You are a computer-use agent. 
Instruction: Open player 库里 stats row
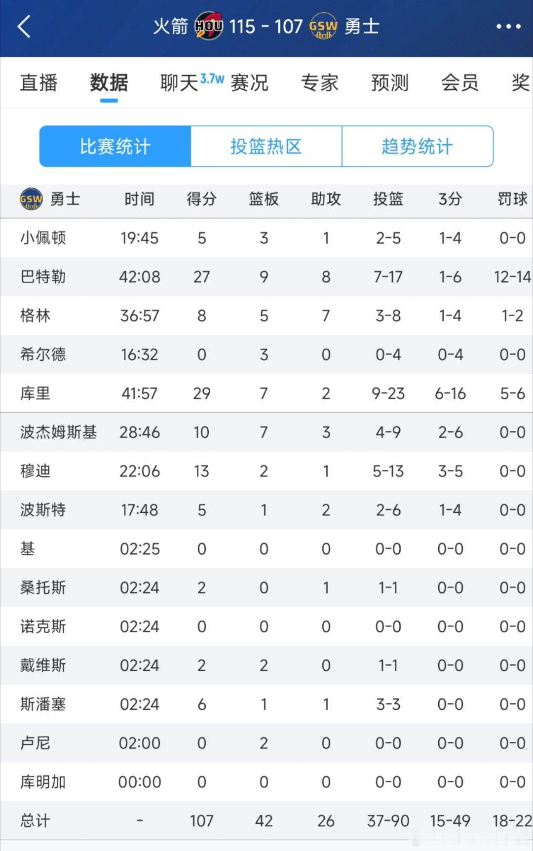(266, 393)
